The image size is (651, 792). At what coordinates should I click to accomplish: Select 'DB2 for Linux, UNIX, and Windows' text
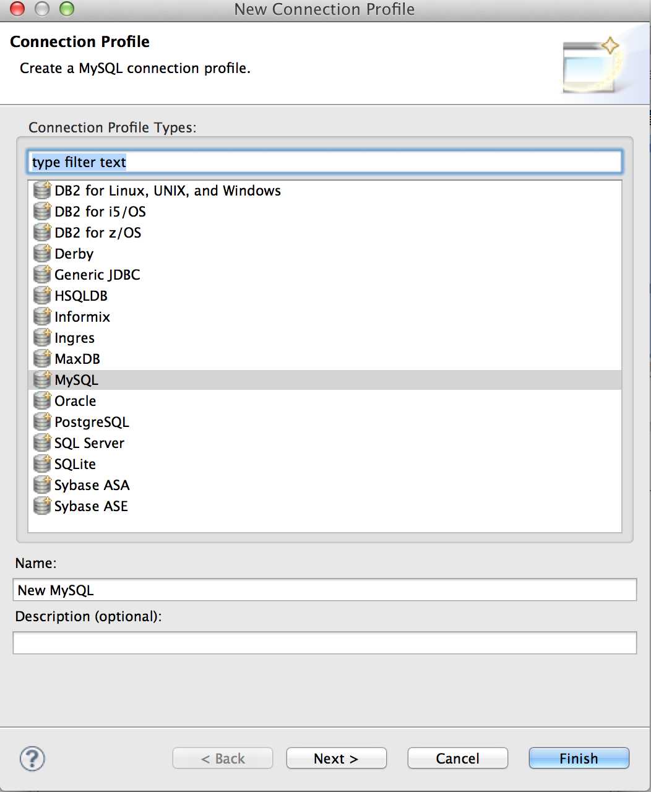pyautogui.click(x=168, y=191)
